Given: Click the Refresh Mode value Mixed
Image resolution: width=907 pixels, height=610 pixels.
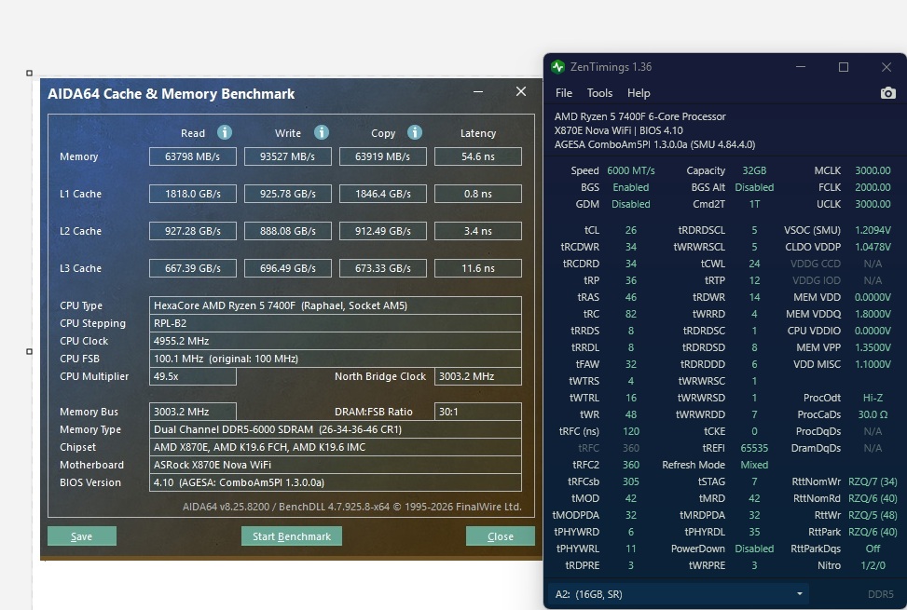Looking at the screenshot, I should pos(754,465).
